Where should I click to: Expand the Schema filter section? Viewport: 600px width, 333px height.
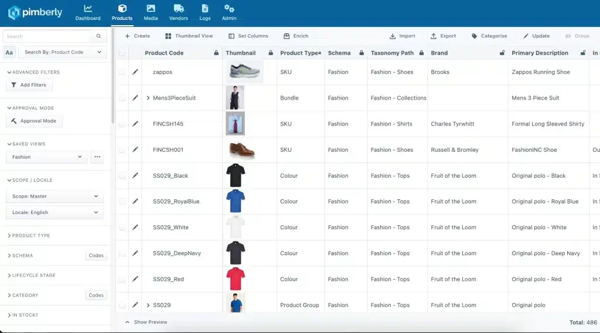[x=20, y=255]
